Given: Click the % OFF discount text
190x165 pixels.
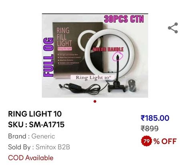Looking at the screenshot, I should pos(165,141).
